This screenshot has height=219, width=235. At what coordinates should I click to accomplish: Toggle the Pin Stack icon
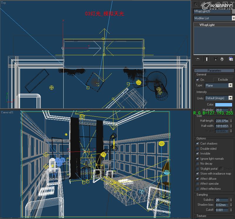click(197, 59)
